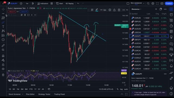
Task: Publish the chart idea
Action: pos(169,4)
